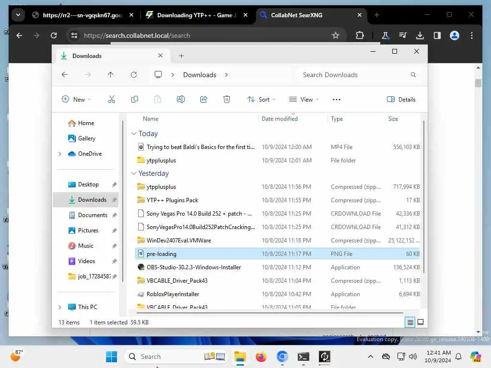Click the file list vertical scrollbar
The width and height of the screenshot is (491, 368).
(424, 197)
